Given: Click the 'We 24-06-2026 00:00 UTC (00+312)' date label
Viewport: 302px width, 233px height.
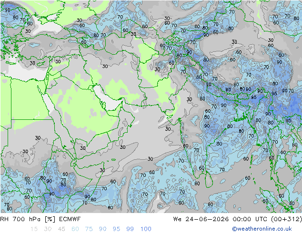Looking at the screenshot, I should pyautogui.click(x=238, y=219).
